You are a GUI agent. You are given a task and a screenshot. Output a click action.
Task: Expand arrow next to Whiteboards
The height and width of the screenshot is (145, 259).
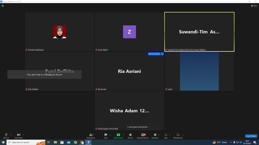(183, 135)
